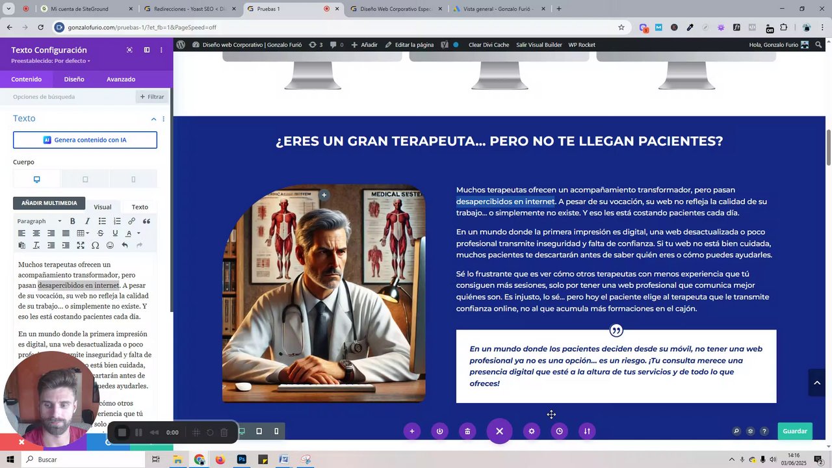Insert special character with the omega icon
The height and width of the screenshot is (468, 832).
tap(95, 245)
